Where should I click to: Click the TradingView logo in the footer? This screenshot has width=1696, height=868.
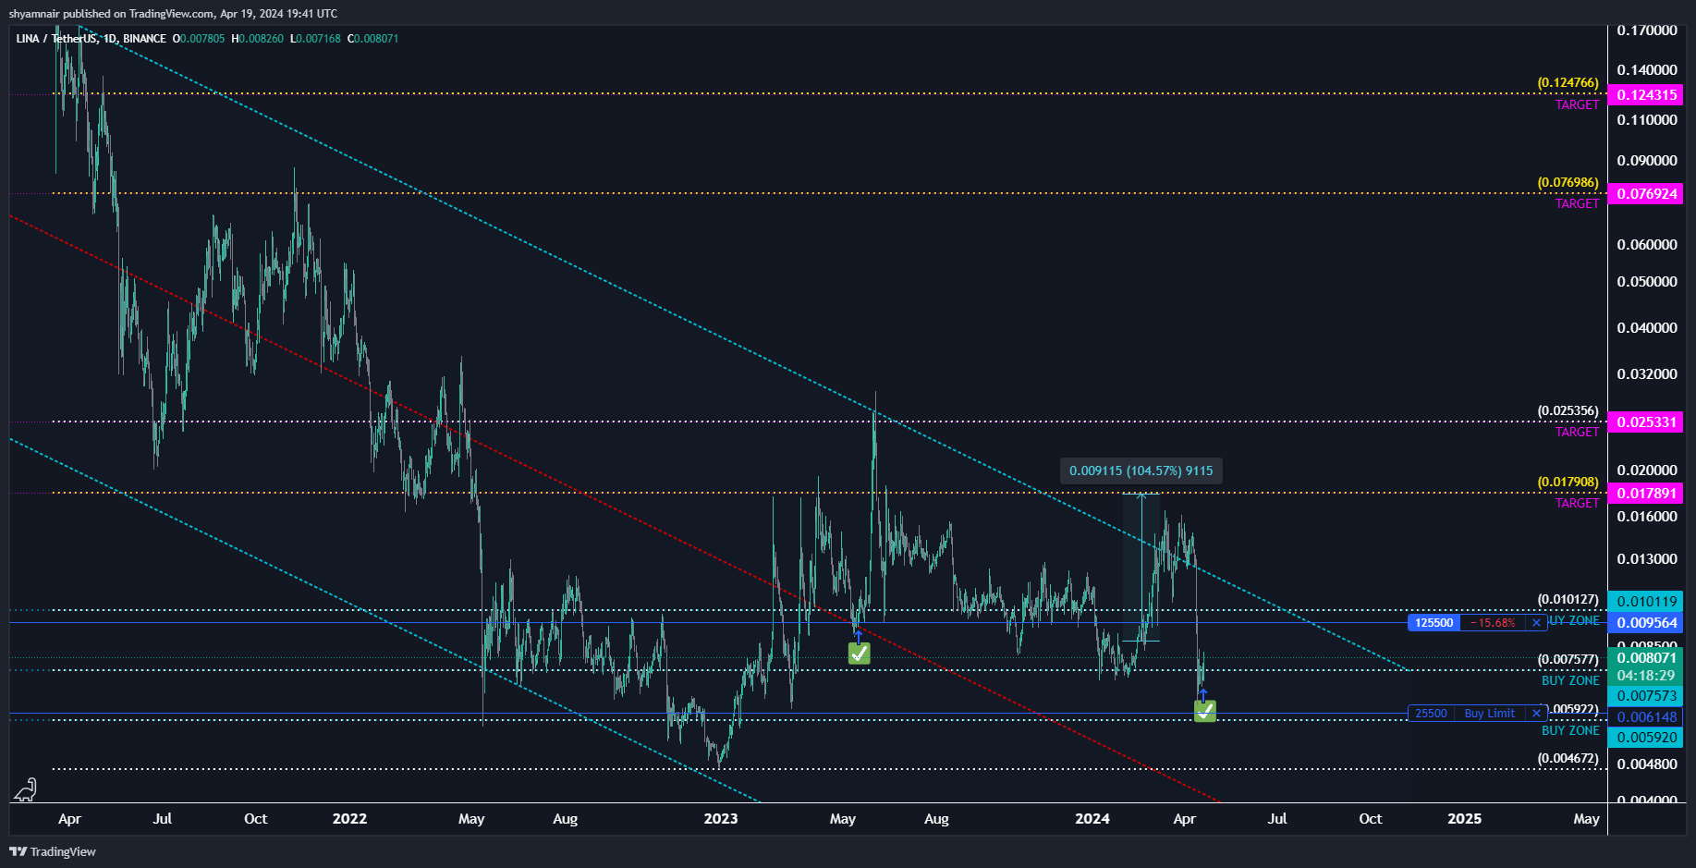click(53, 851)
